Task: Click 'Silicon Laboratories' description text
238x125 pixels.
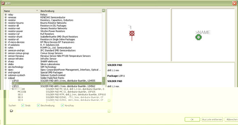Action: (50, 64)
